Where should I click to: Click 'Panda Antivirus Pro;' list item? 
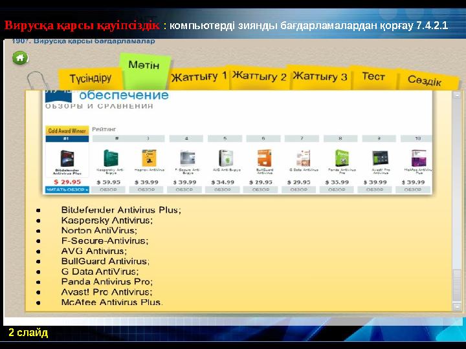click(x=107, y=281)
